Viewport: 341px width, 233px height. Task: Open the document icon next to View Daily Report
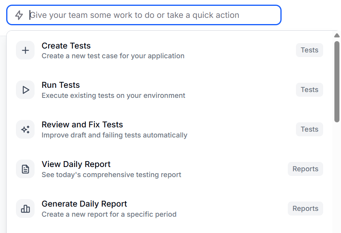[25, 169]
